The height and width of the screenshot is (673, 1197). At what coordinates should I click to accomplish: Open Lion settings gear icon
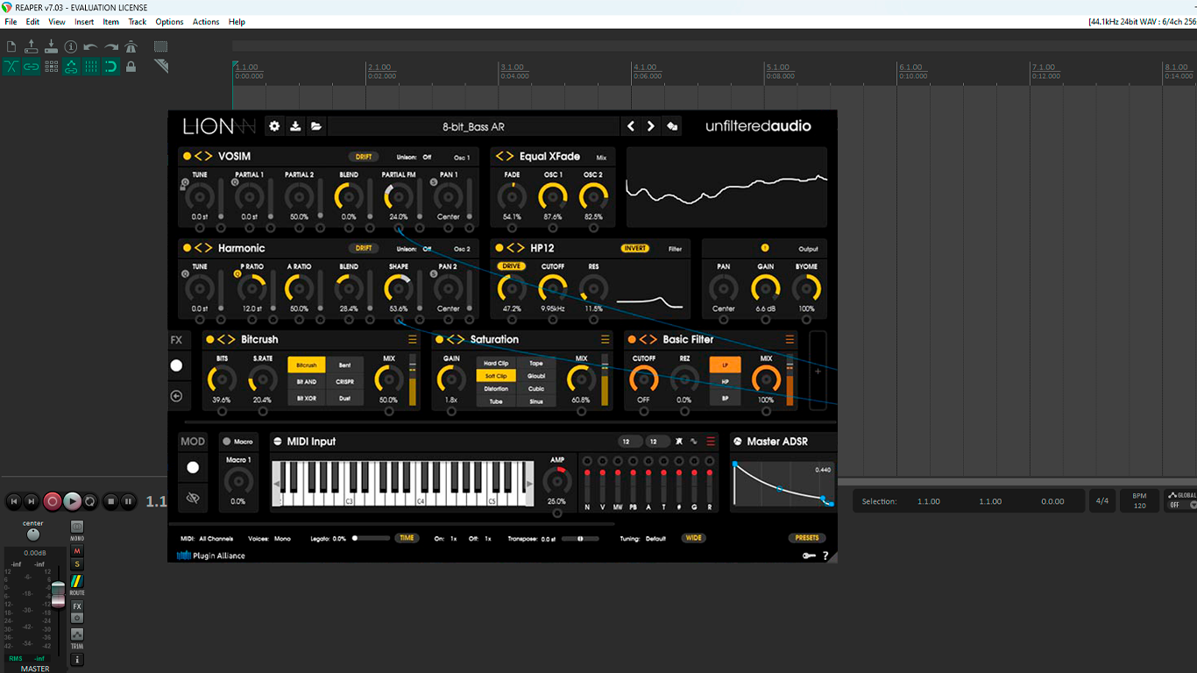(274, 126)
